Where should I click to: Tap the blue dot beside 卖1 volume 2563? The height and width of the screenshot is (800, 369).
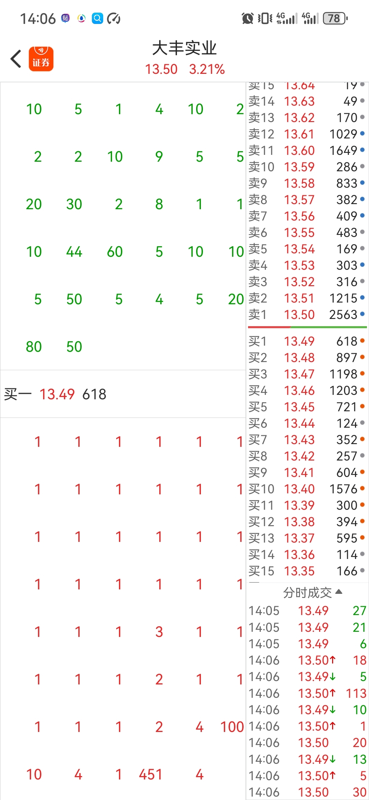pyautogui.click(x=363, y=314)
